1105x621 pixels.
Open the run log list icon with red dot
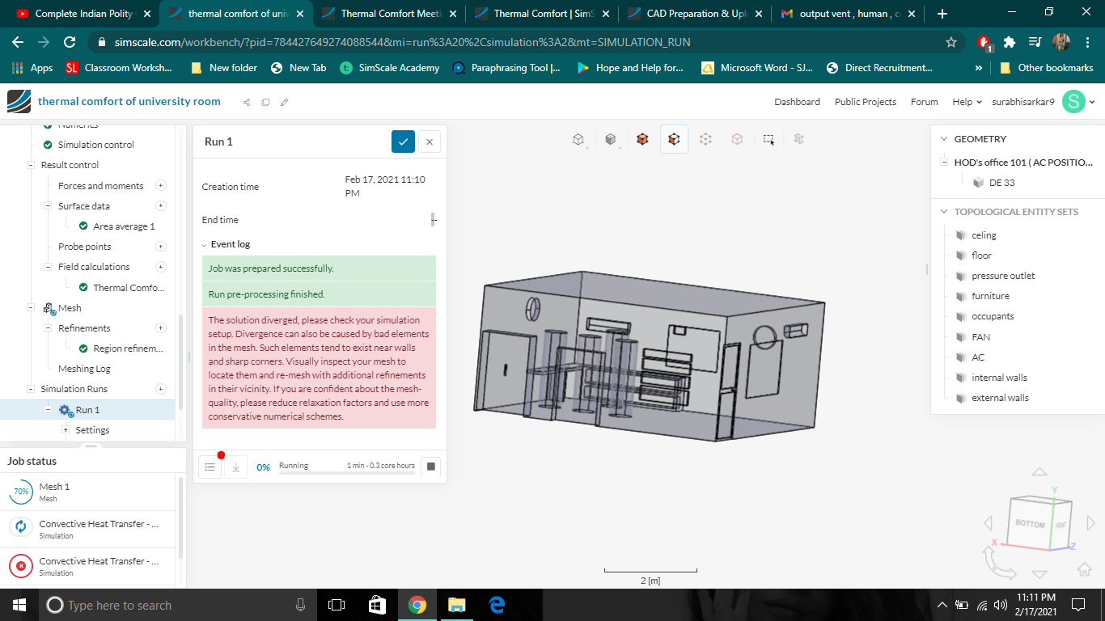tap(210, 467)
